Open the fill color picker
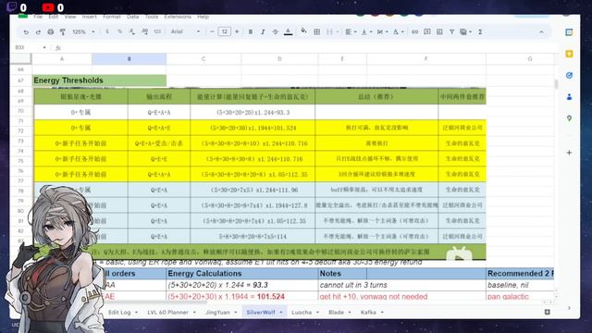This screenshot has width=592, height=333. point(303,31)
